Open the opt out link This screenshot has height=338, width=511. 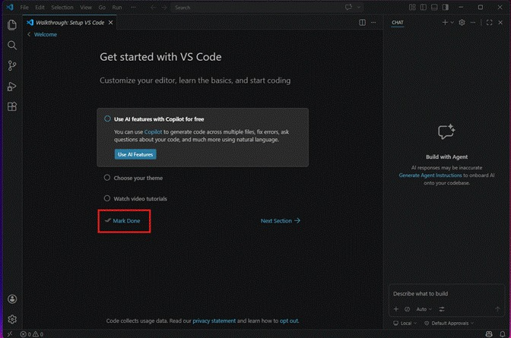click(289, 321)
